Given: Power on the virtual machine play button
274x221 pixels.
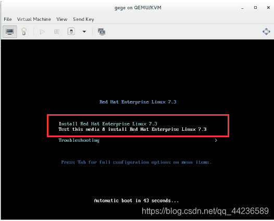Looking at the screenshot, I should (42, 32).
